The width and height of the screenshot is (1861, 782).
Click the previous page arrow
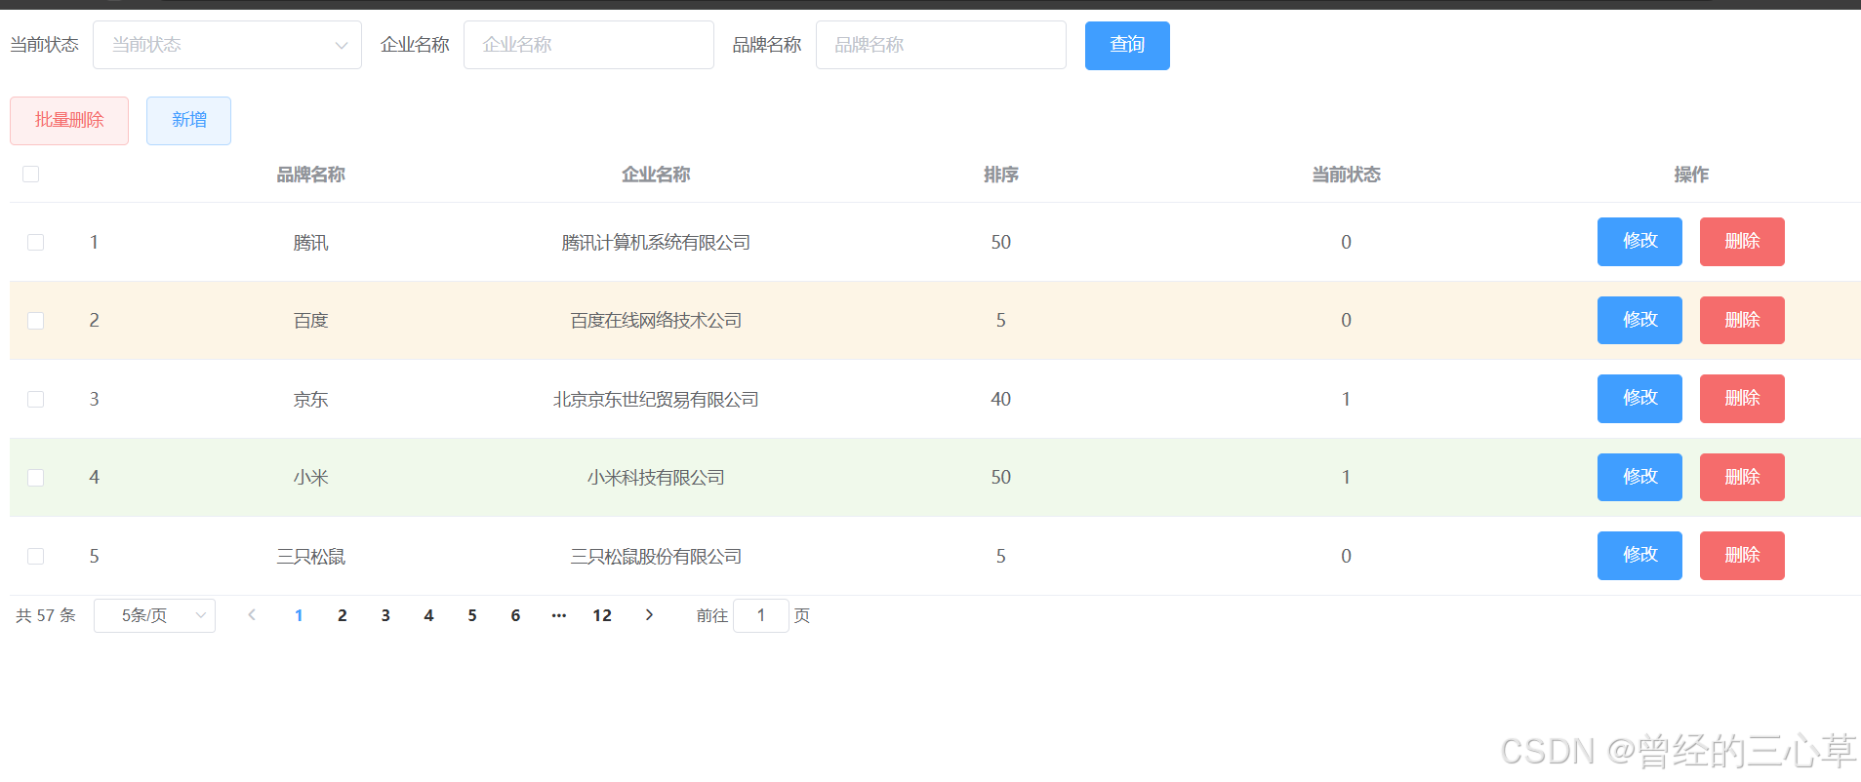[x=252, y=615]
